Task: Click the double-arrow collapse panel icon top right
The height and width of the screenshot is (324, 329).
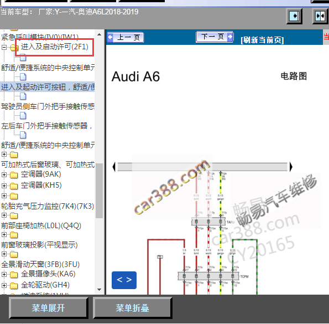Action: (x=320, y=16)
